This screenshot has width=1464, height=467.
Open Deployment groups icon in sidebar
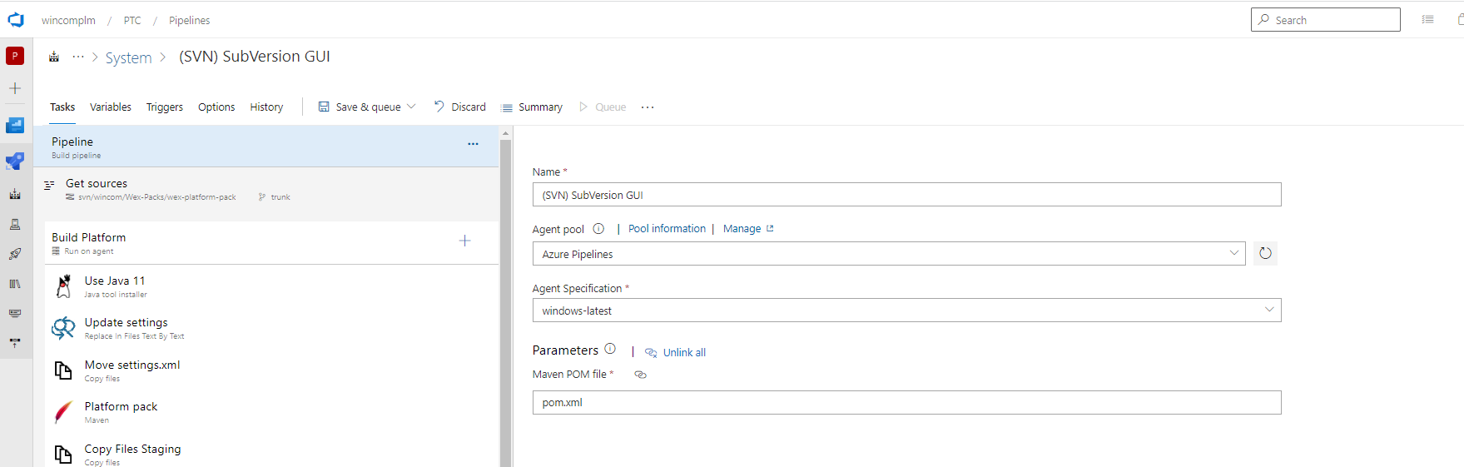15,342
